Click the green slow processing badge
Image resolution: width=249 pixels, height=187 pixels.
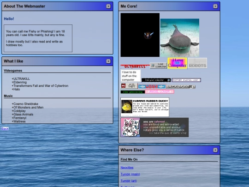click(x=133, y=92)
